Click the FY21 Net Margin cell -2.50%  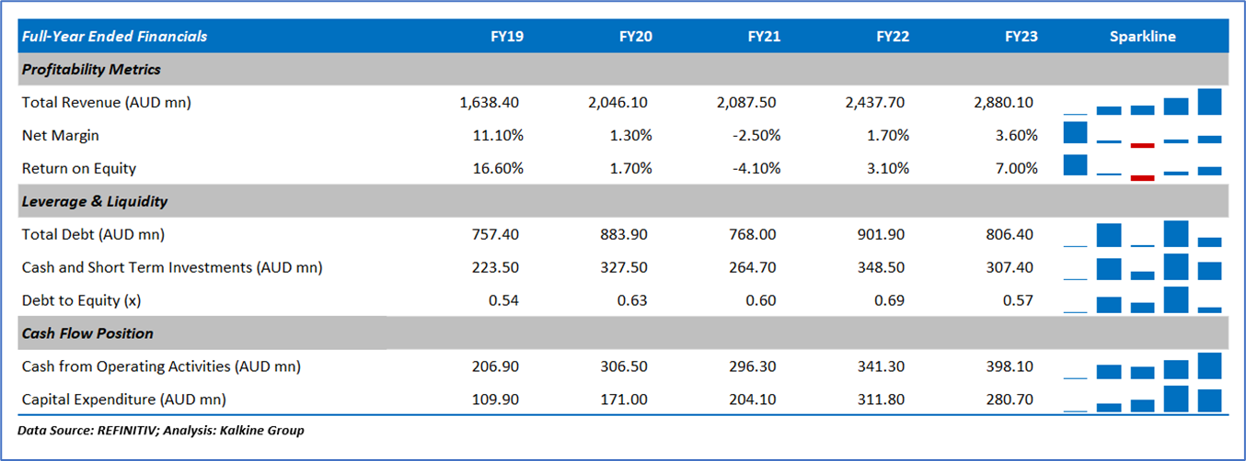pyautogui.click(x=757, y=136)
